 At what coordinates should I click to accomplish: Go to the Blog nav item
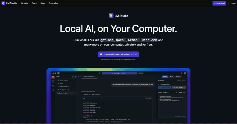point(42,3)
